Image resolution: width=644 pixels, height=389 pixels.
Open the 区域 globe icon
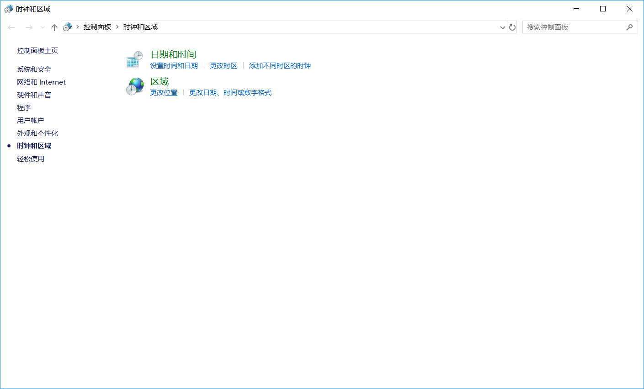134,86
